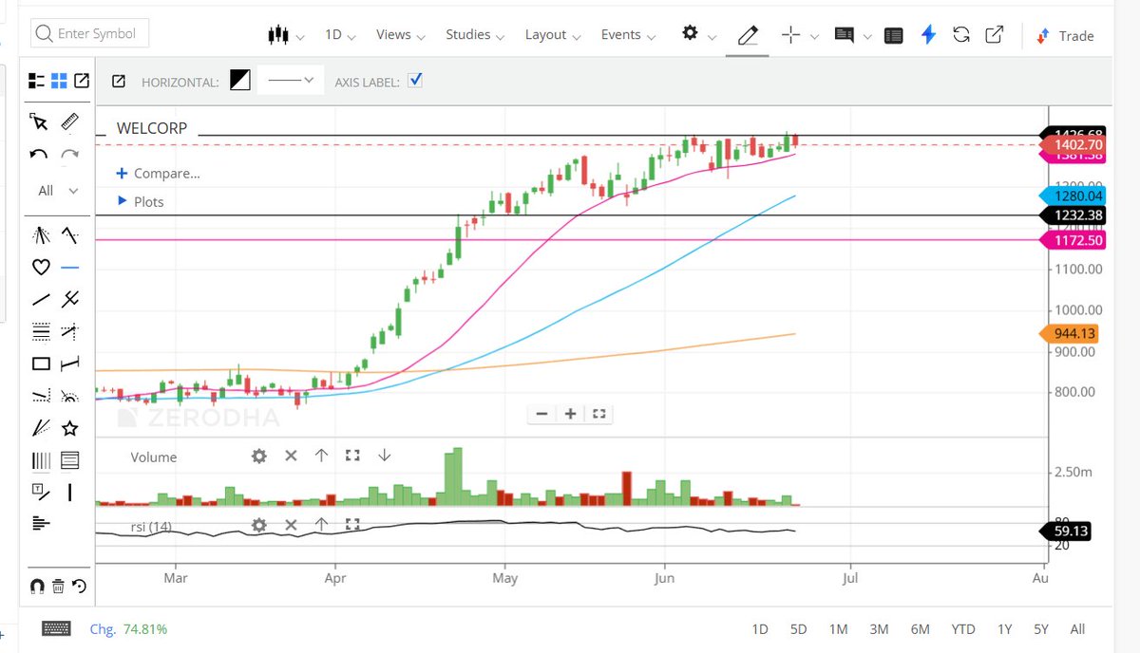This screenshot has width=1140, height=653.
Task: Open chart in pop-out window icon
Action: (x=994, y=35)
